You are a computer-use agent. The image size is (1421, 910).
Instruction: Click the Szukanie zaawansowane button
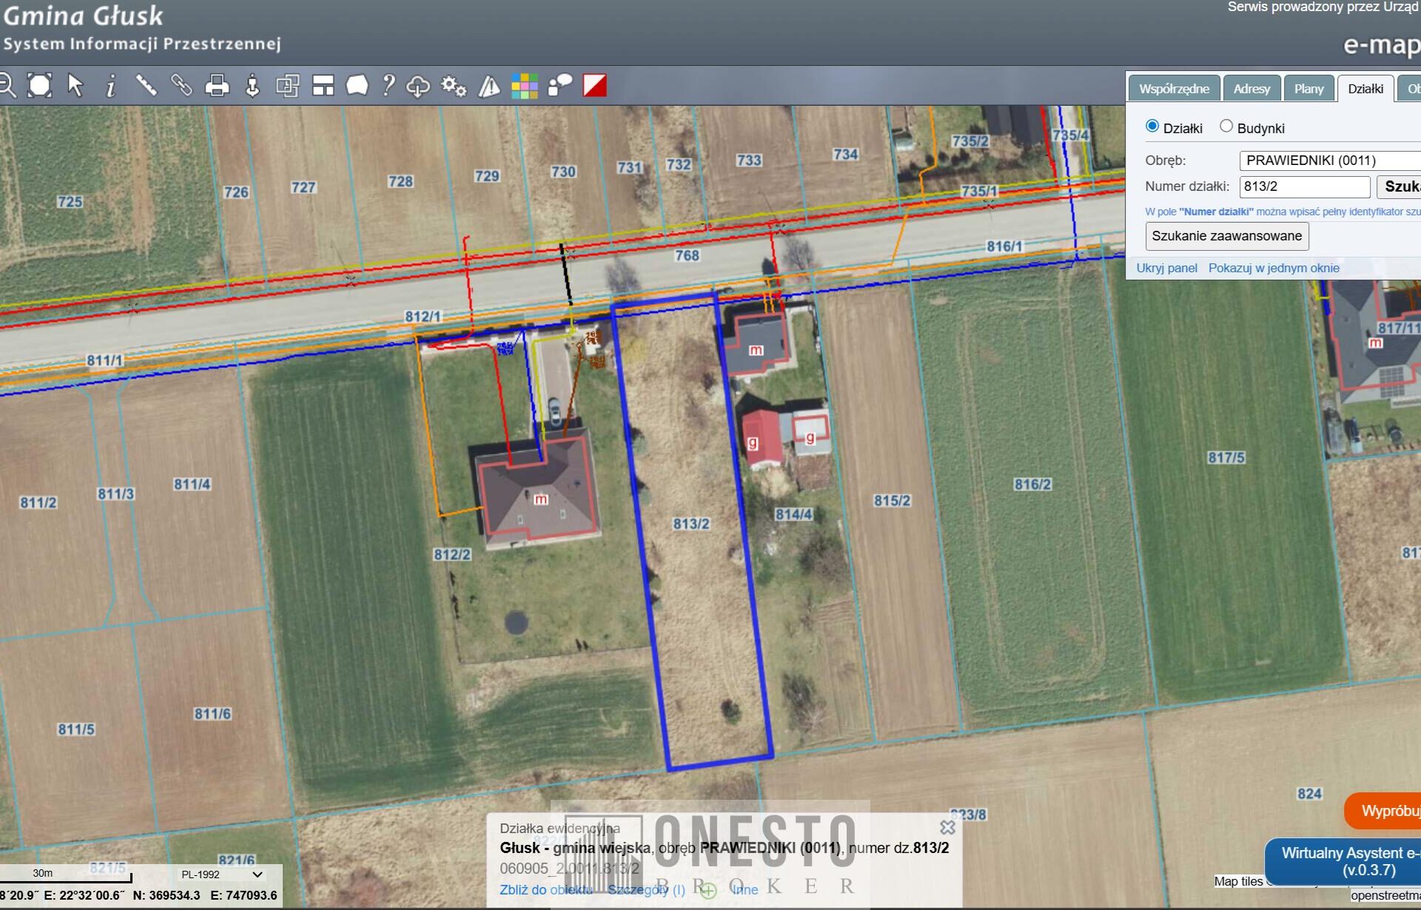coord(1226,236)
